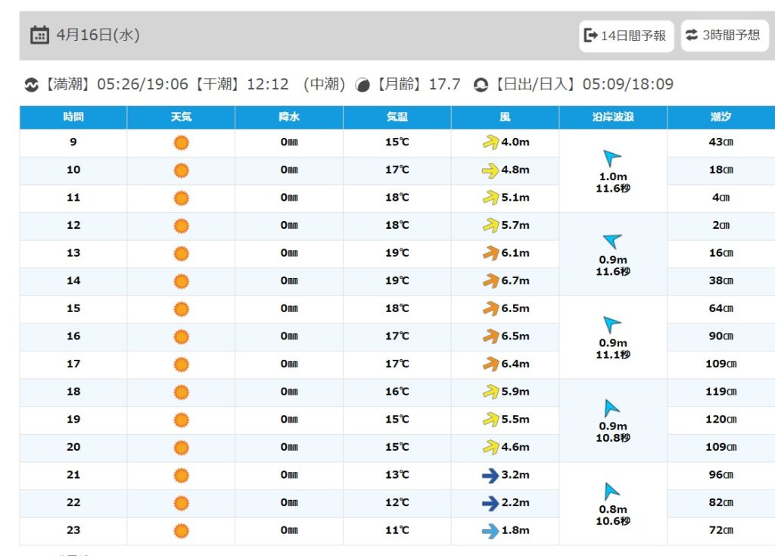The width and height of the screenshot is (775, 556).
Task: Open the 14日間予報 forecast button
Action: (626, 36)
